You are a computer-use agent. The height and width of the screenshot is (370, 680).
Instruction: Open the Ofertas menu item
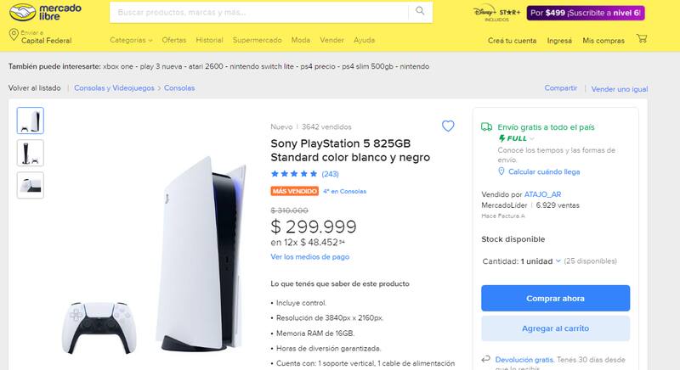click(174, 40)
